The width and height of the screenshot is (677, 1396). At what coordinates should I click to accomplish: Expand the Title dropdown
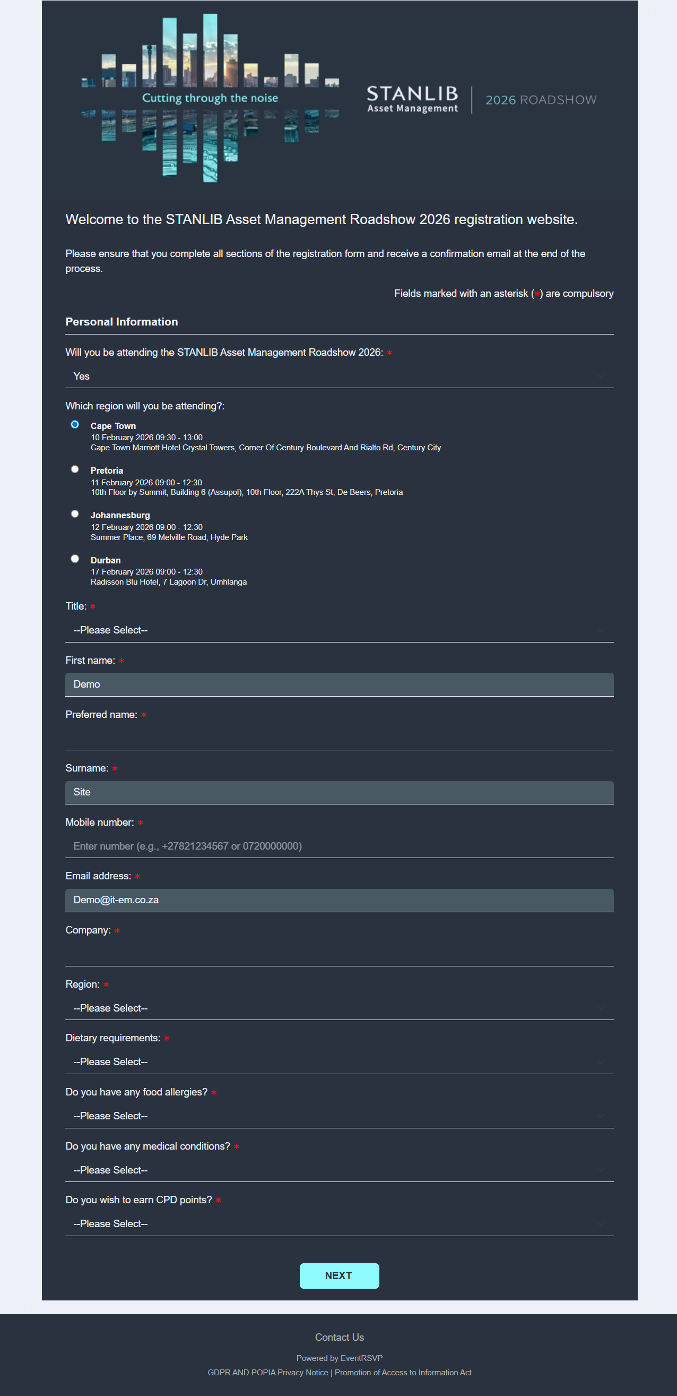pos(339,630)
